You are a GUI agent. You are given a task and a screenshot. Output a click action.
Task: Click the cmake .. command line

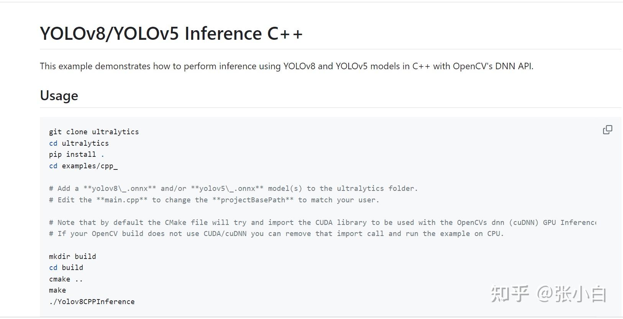[66, 279]
